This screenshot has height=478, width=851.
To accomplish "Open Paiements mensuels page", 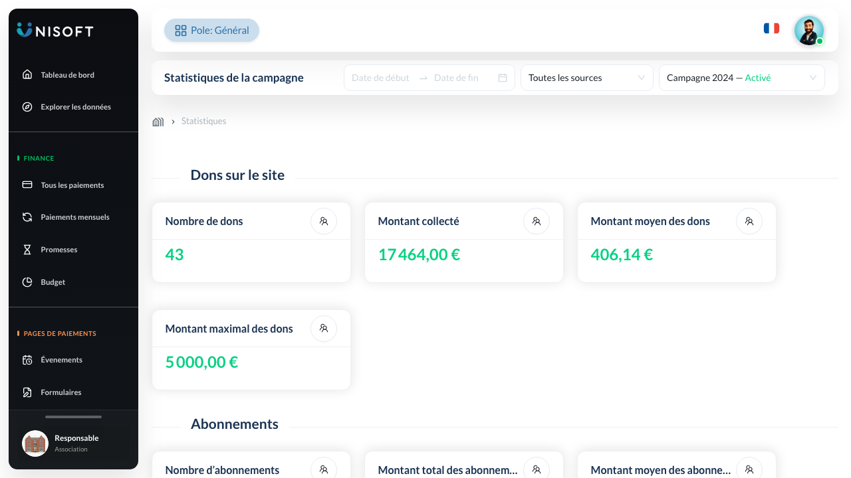I will click(x=75, y=217).
